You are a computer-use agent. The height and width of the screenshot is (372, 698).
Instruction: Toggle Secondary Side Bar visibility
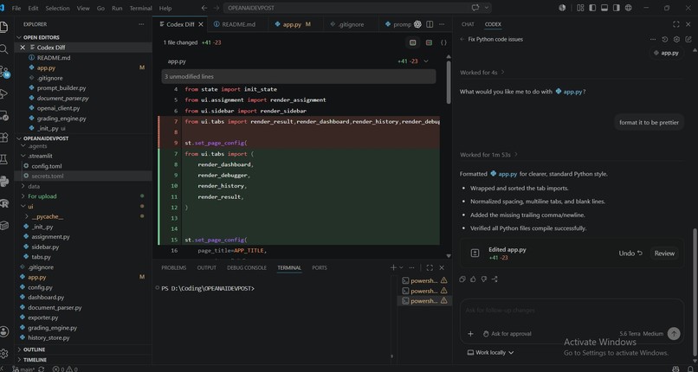pos(616,8)
